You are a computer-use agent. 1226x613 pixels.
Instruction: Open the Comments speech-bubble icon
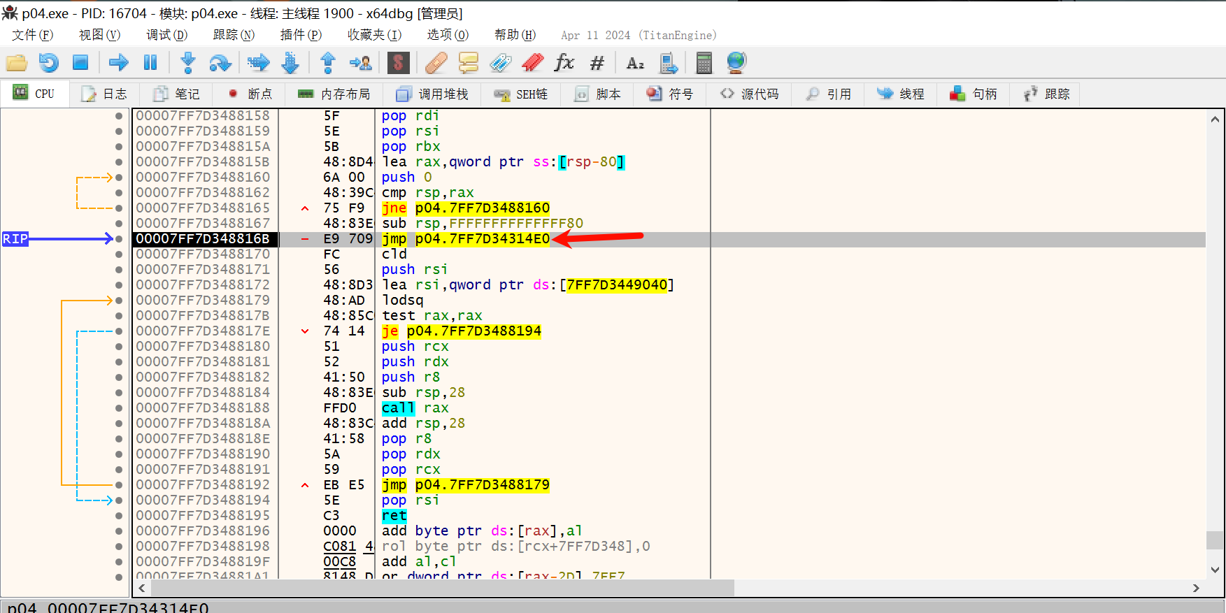[468, 63]
